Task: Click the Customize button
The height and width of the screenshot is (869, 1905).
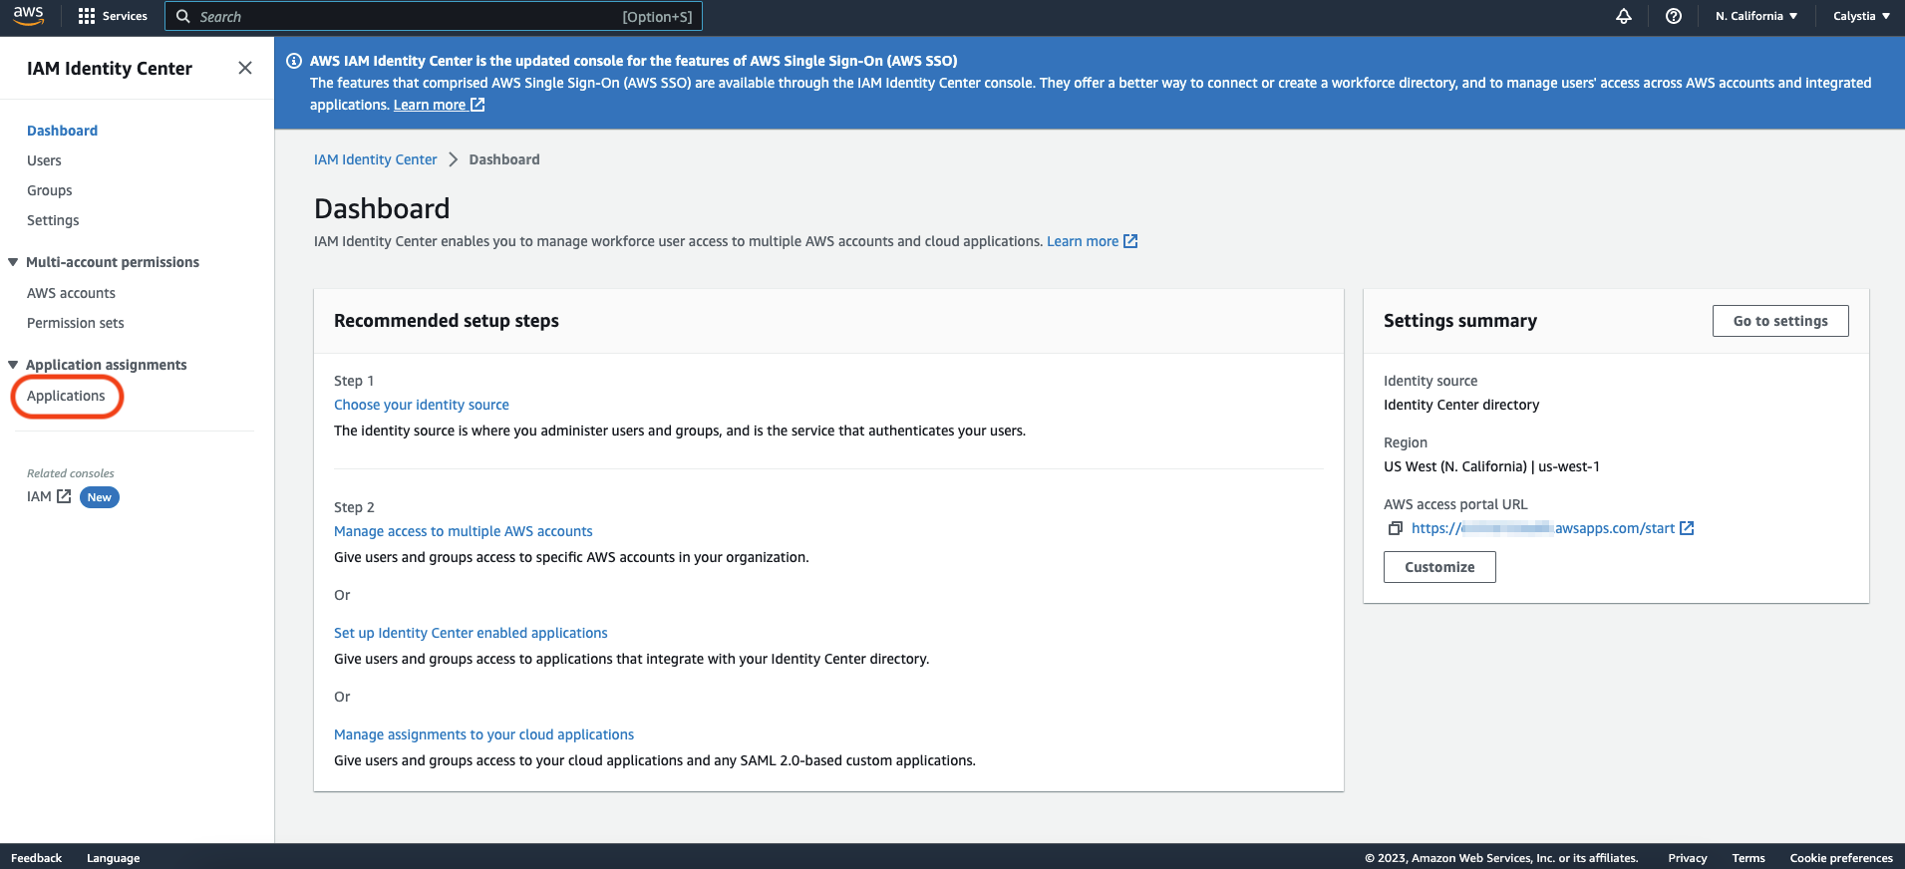Action: click(x=1438, y=567)
